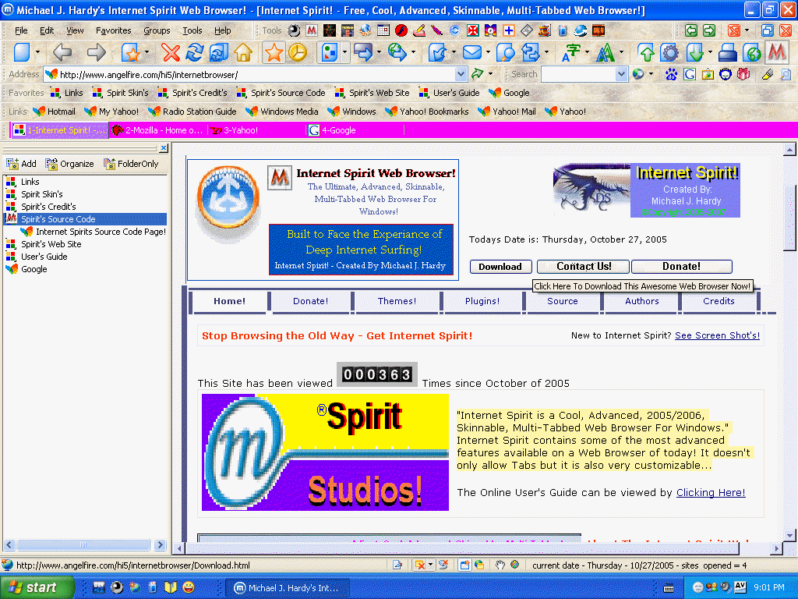This screenshot has width=798, height=599.
Task: Open browsing History via the clock icon
Action: [x=298, y=54]
